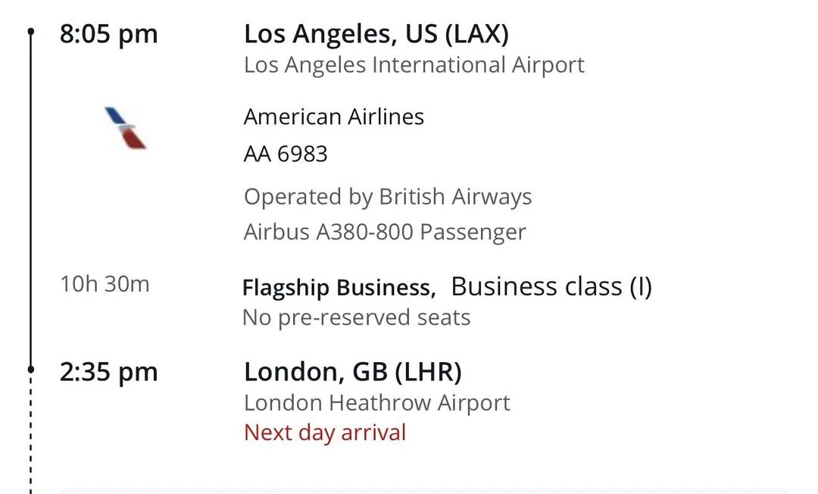Click Los Angeles International Airport text
The height and width of the screenshot is (494, 818).
pos(414,65)
